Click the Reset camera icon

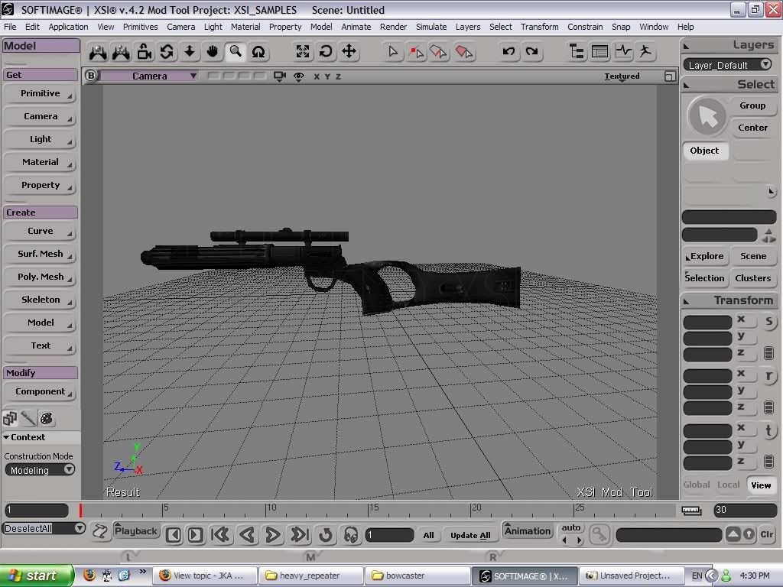[326, 51]
